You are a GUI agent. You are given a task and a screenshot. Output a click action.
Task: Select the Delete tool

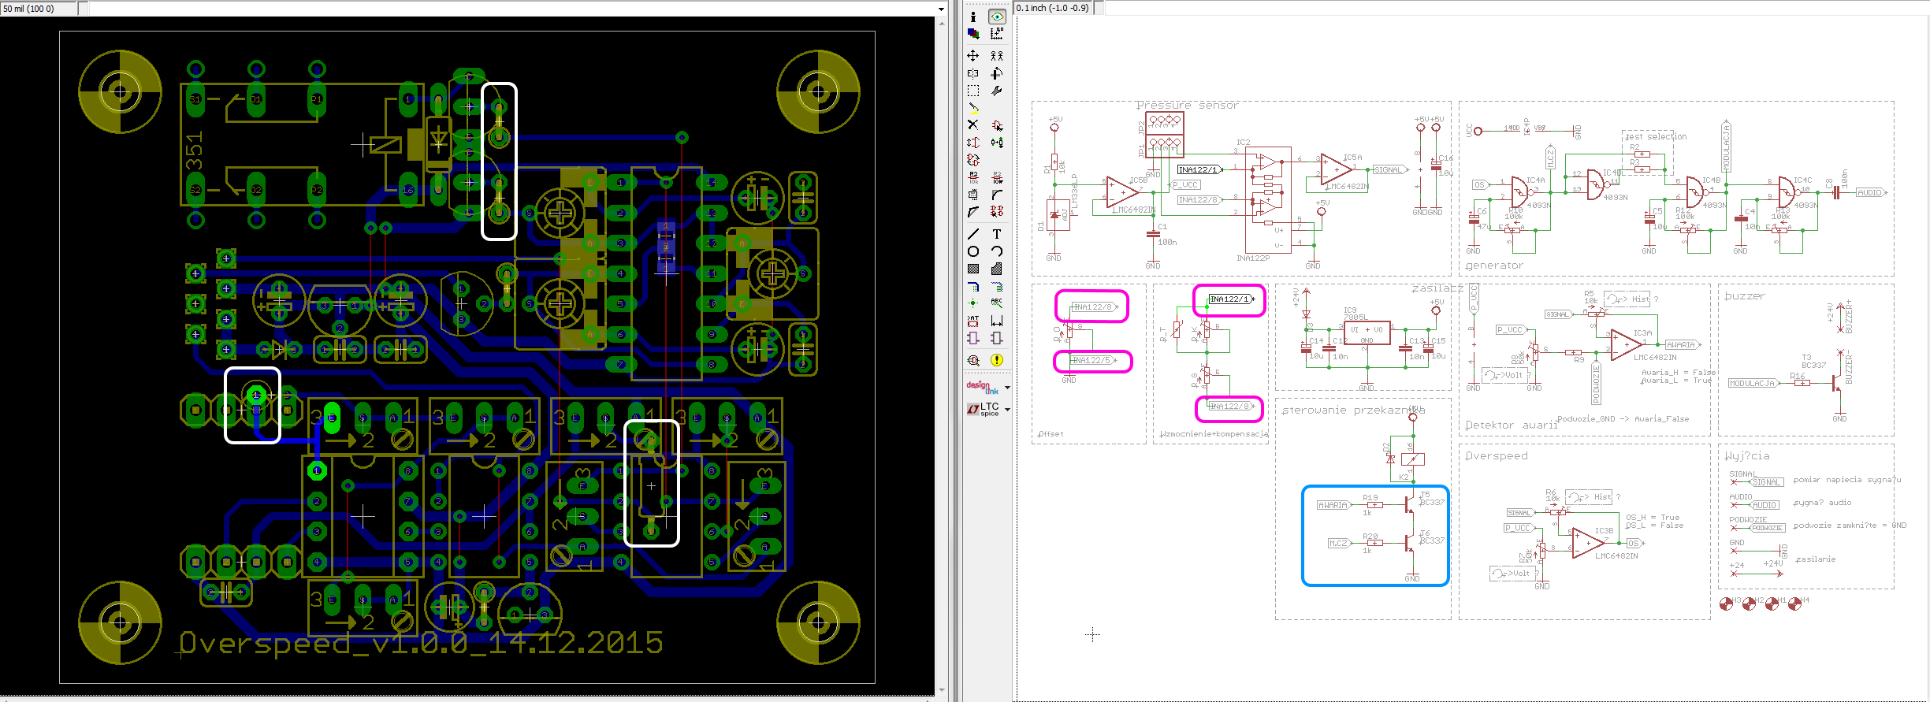973,125
